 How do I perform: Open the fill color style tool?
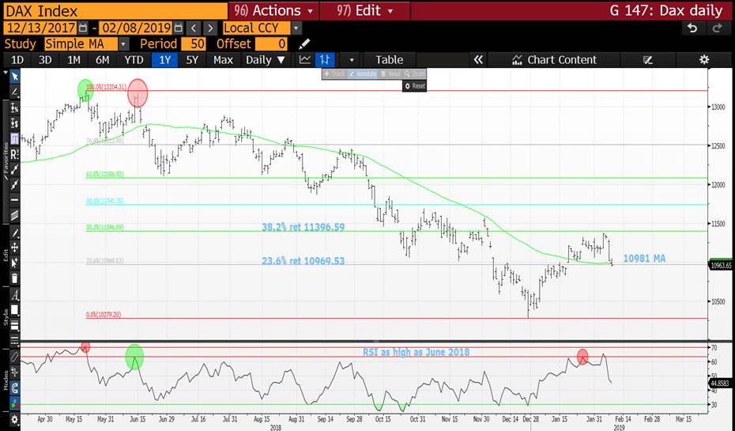(x=14, y=310)
